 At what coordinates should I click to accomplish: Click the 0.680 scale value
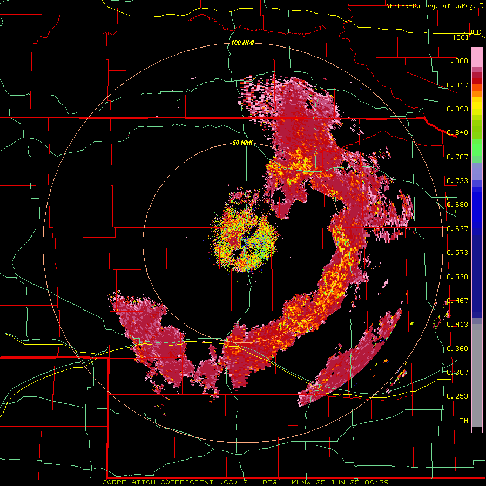457,205
